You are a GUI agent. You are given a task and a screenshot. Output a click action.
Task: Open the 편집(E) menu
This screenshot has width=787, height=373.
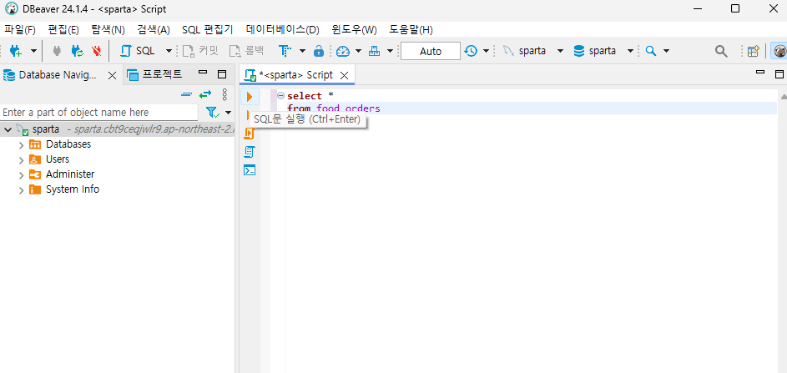(63, 29)
